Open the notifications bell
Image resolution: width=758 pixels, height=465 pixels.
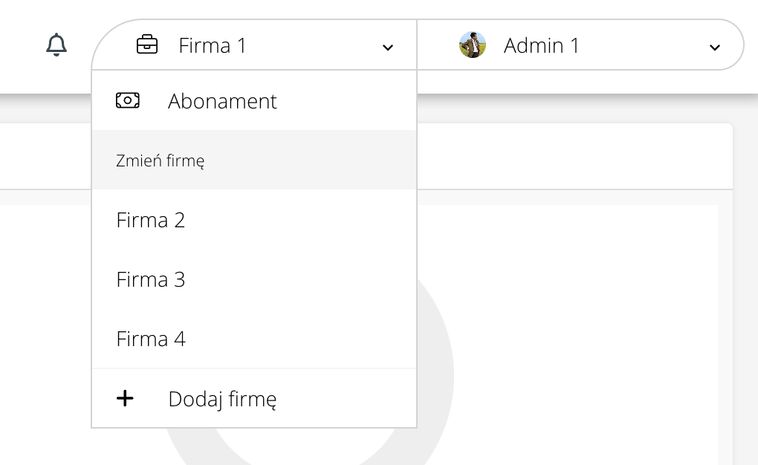click(x=56, y=45)
